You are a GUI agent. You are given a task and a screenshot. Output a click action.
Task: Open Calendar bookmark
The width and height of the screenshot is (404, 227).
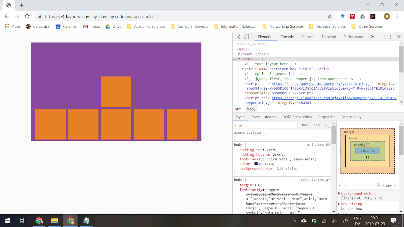pyautogui.click(x=67, y=26)
